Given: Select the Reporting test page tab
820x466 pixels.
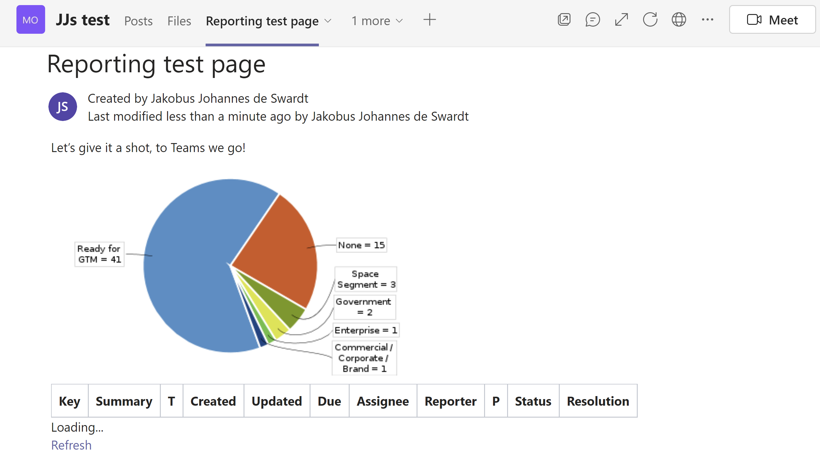Looking at the screenshot, I should tap(262, 21).
